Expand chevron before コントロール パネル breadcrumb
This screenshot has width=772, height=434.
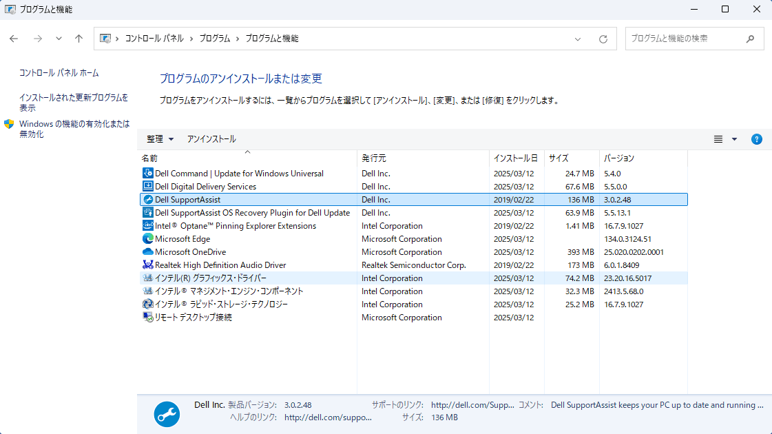tap(117, 39)
